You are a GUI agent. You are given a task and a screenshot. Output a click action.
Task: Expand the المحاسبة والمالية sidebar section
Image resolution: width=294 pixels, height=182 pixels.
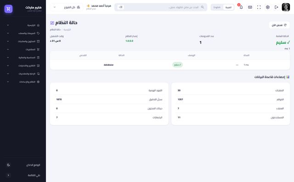[23, 57]
